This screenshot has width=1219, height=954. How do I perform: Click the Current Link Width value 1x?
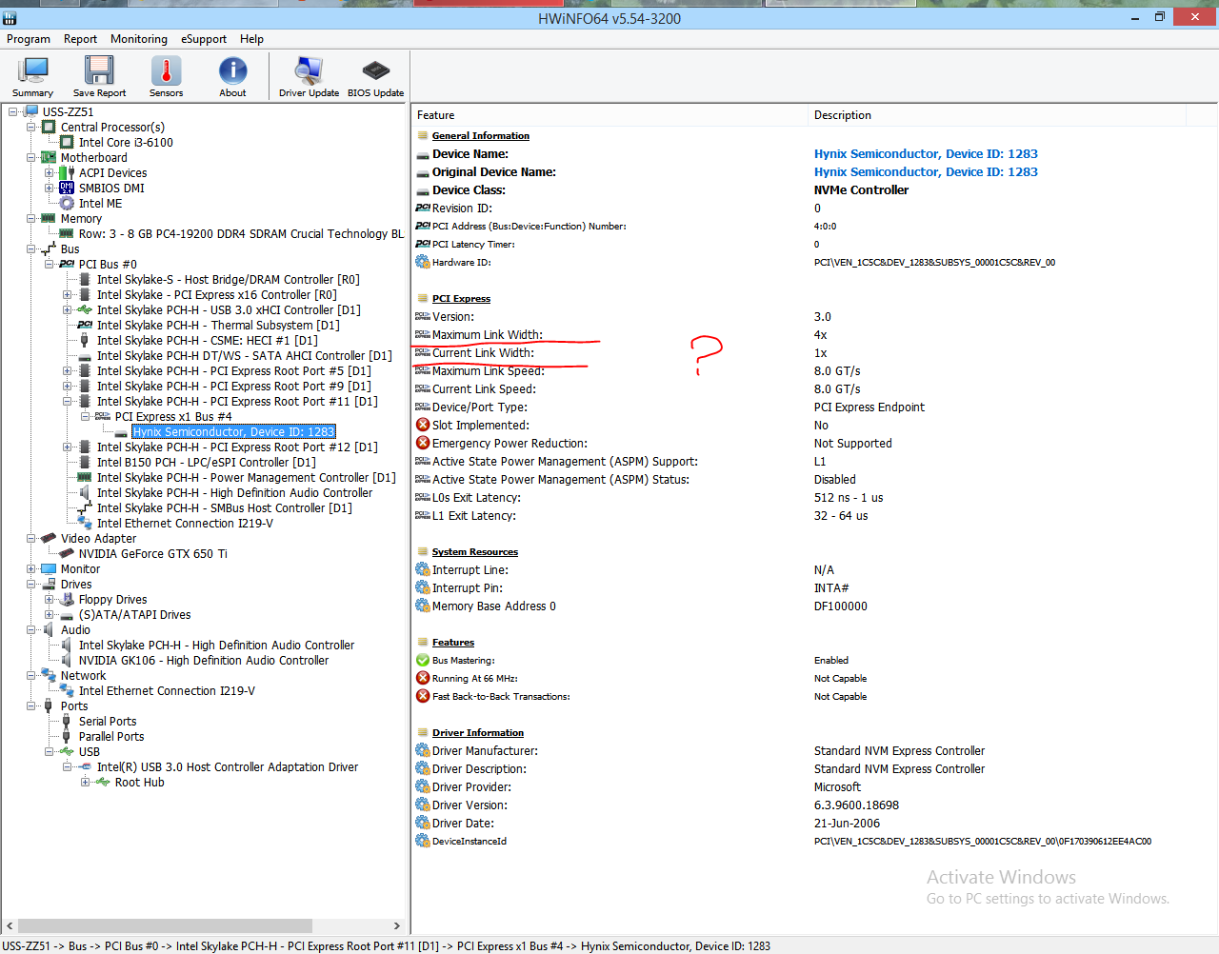pyautogui.click(x=821, y=353)
